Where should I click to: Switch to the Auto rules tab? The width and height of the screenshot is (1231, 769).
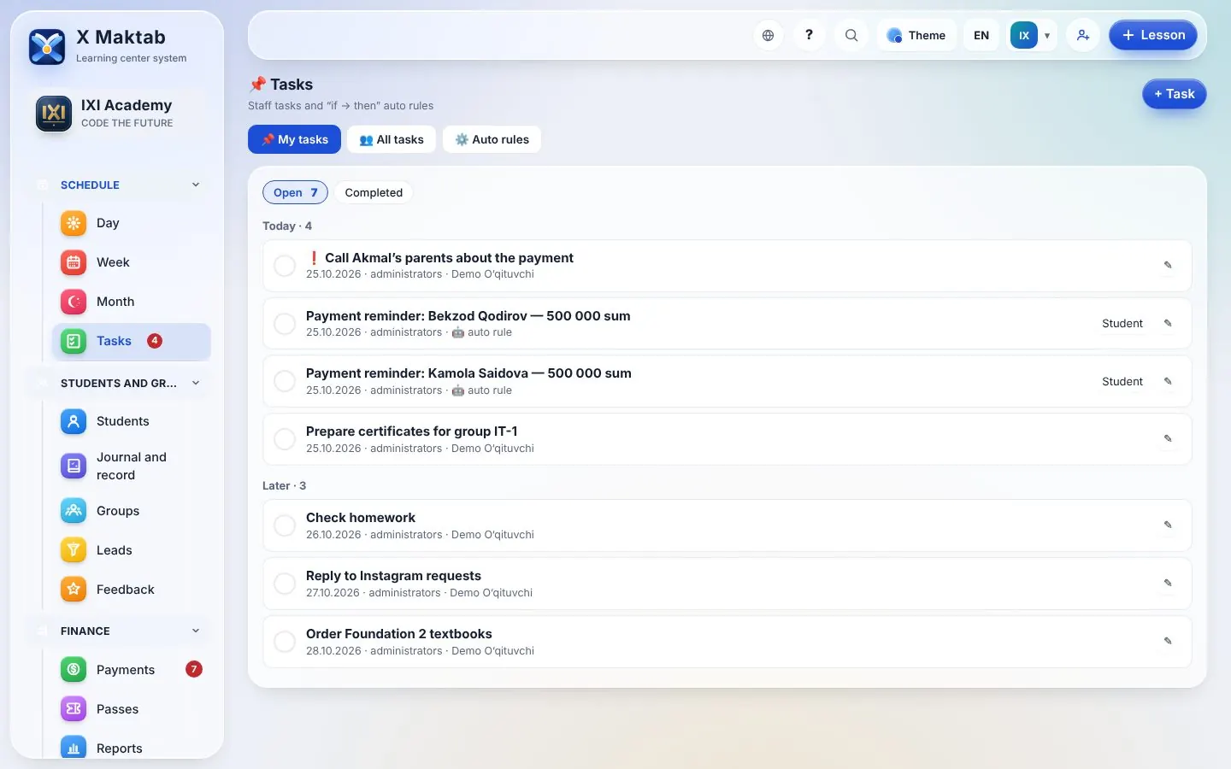492,139
